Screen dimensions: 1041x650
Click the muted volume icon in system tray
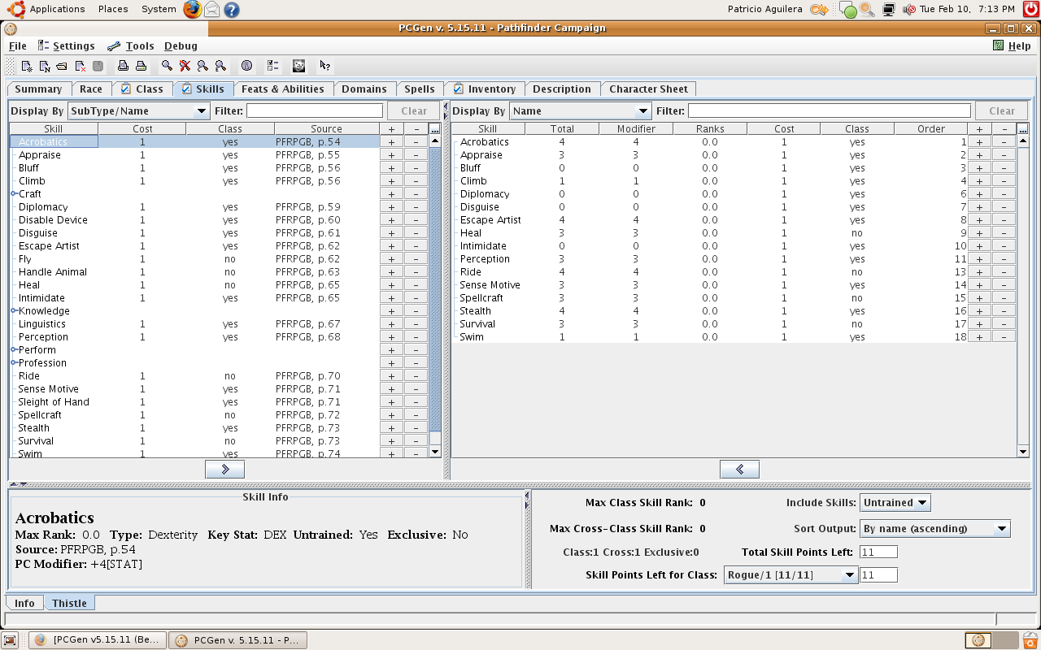(x=909, y=10)
